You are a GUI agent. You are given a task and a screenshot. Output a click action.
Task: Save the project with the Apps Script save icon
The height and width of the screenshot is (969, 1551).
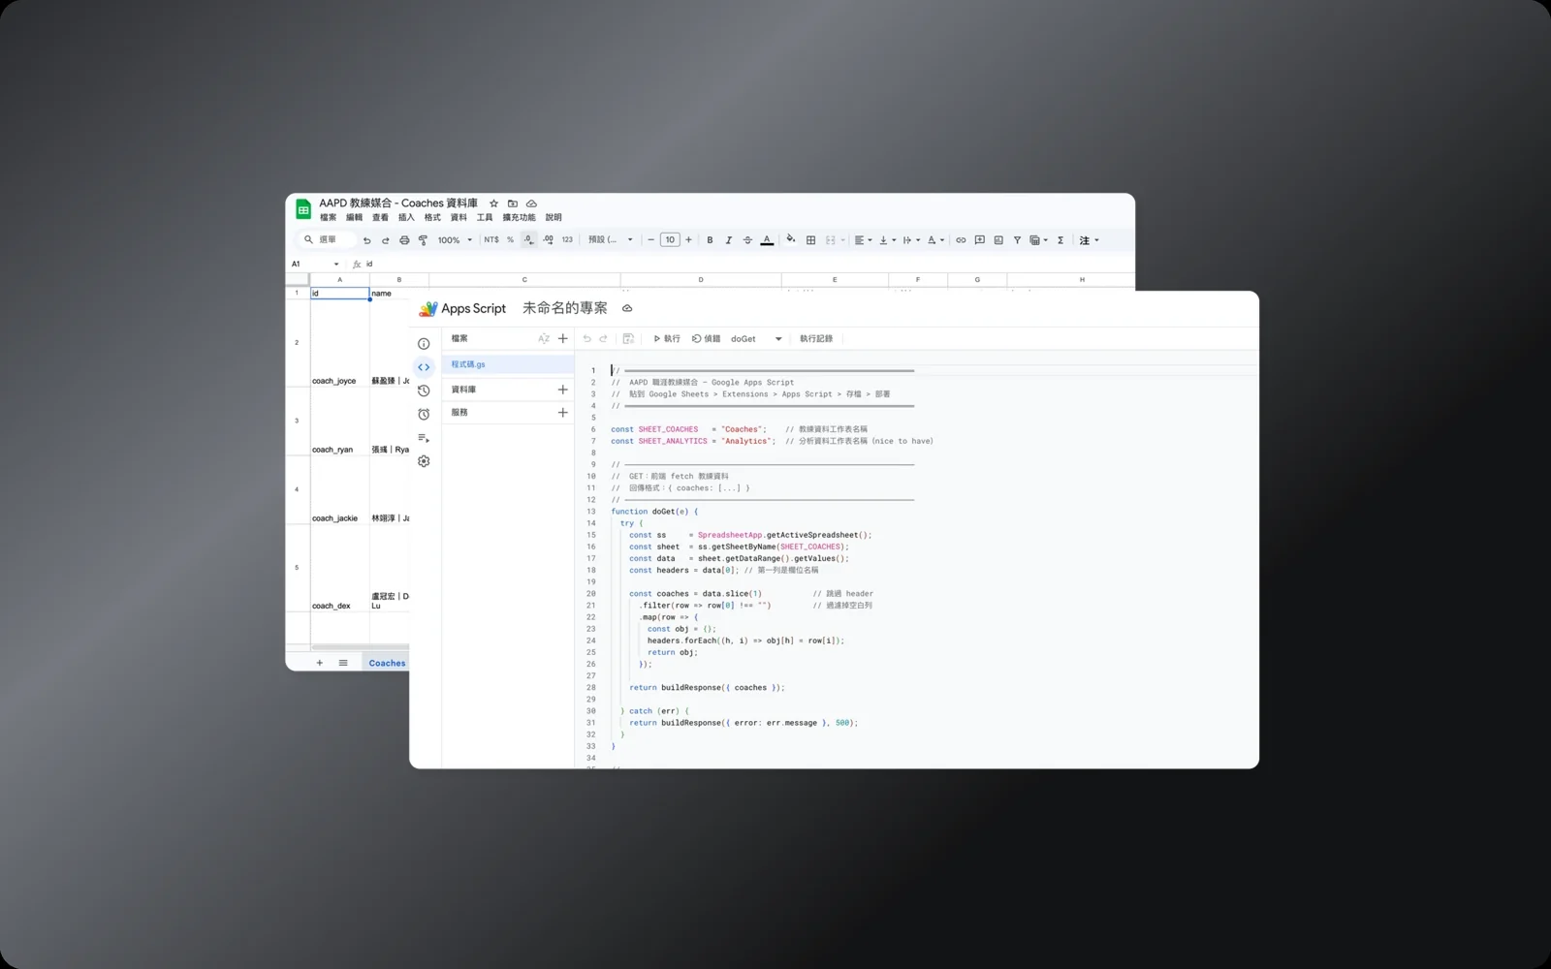pos(628,338)
